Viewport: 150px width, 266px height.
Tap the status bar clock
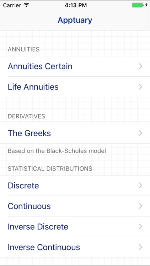pos(76,5)
